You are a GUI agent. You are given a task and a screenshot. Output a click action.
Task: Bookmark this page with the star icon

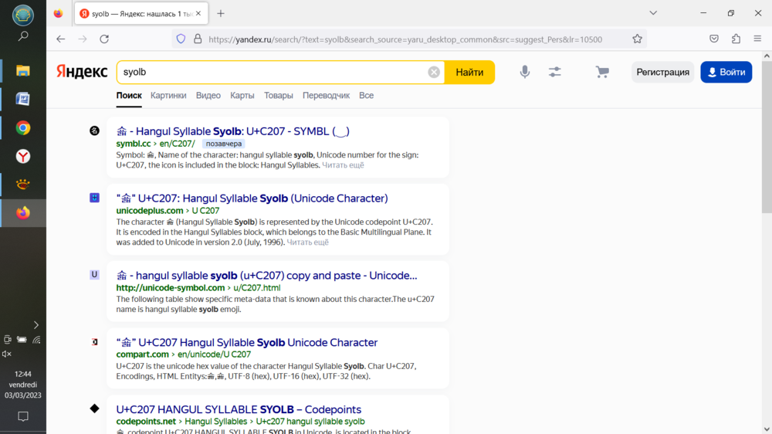pos(637,39)
